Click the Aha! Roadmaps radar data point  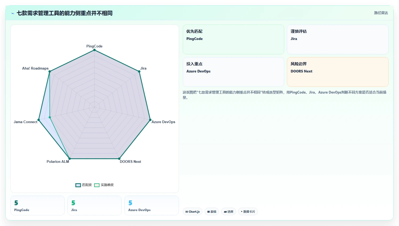tap(50, 71)
